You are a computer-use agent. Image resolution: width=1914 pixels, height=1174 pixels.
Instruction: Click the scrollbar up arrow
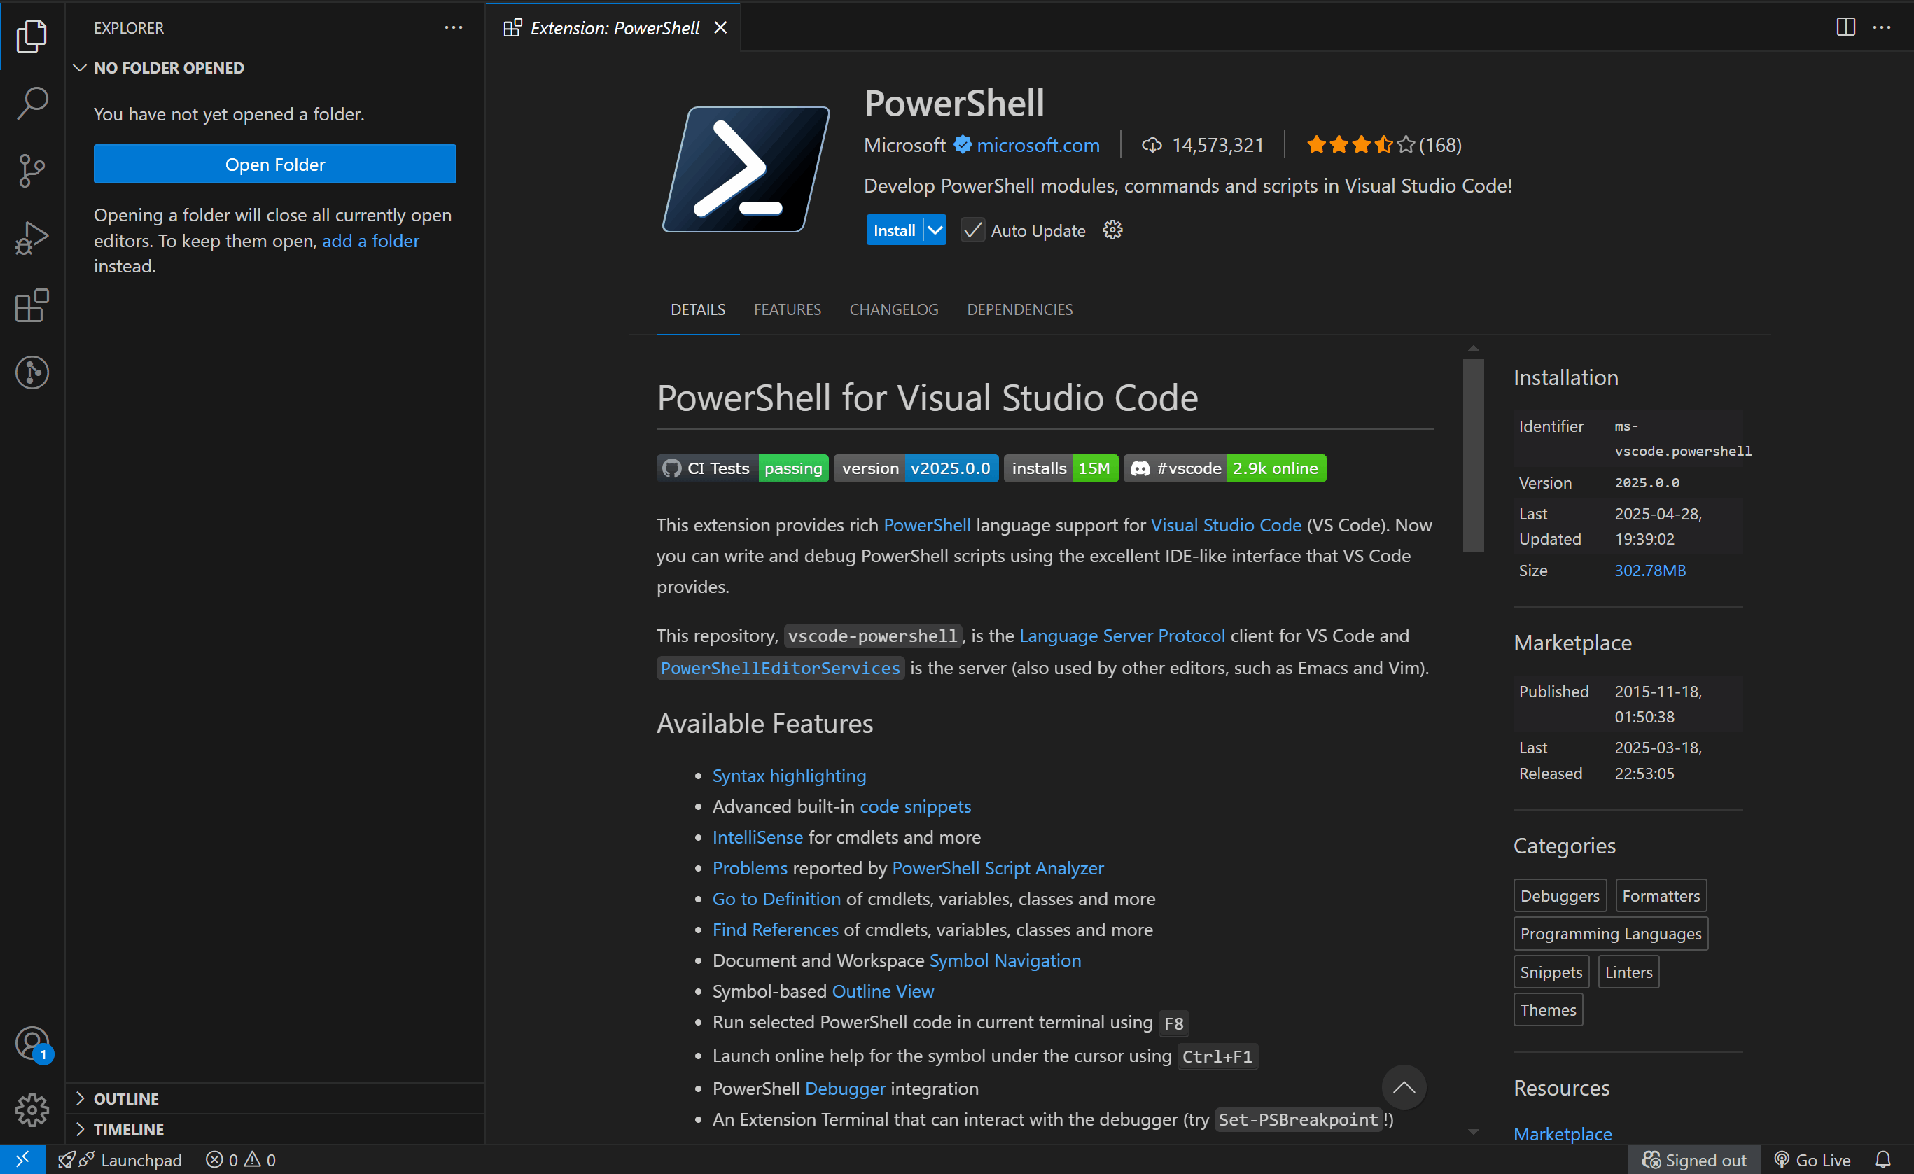(1472, 347)
